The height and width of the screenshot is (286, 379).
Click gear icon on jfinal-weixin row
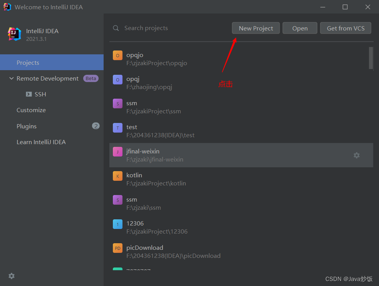click(x=357, y=155)
